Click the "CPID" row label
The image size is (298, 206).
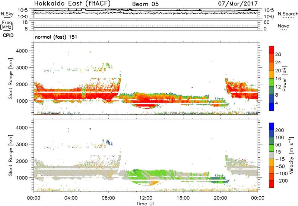[8, 35]
